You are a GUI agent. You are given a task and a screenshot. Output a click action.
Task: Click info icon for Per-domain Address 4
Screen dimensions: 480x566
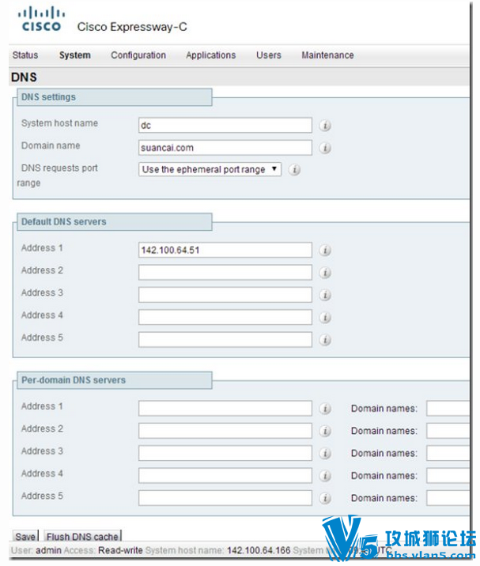point(325,475)
